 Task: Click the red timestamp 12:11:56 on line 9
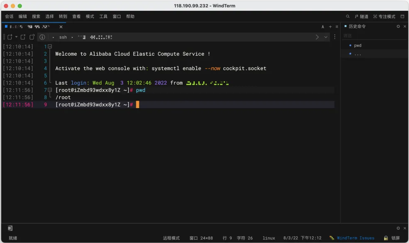[18, 104]
